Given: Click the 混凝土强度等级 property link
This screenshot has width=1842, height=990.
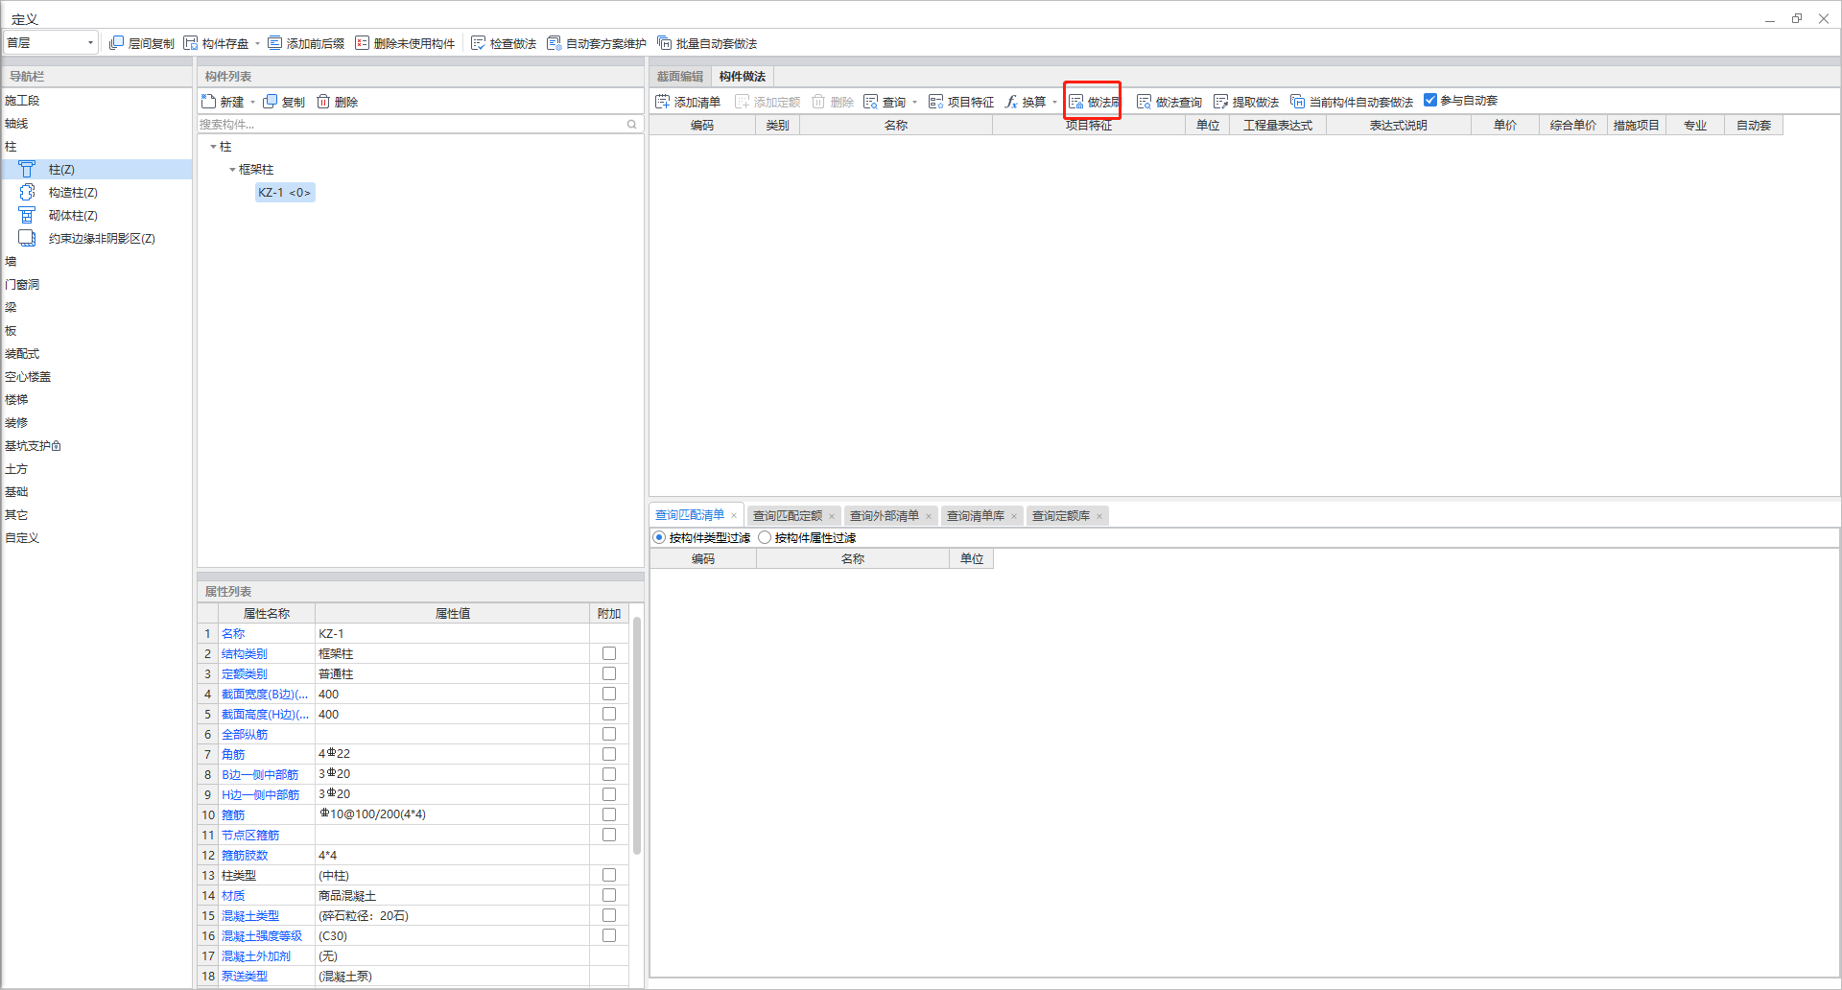Looking at the screenshot, I should (262, 935).
